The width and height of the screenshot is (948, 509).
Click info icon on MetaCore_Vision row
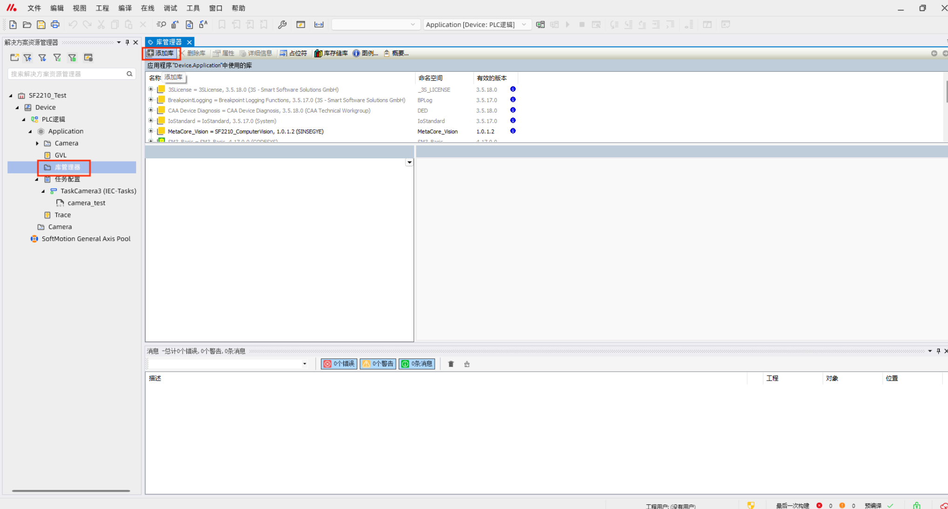(x=512, y=131)
